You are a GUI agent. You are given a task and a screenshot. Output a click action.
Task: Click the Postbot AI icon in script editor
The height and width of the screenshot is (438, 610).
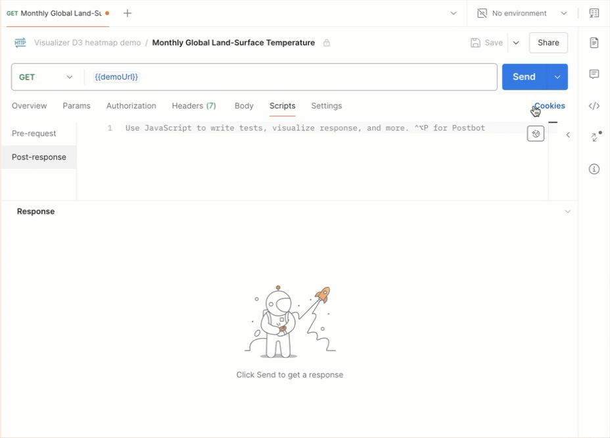point(535,133)
